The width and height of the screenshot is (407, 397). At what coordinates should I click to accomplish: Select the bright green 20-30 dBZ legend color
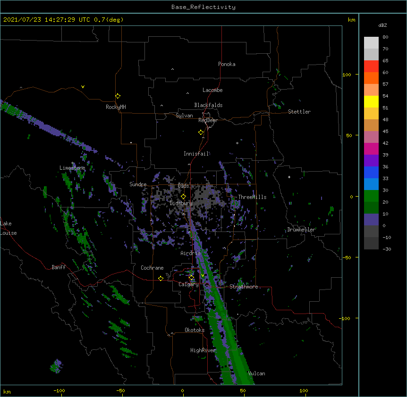pyautogui.click(x=371, y=196)
